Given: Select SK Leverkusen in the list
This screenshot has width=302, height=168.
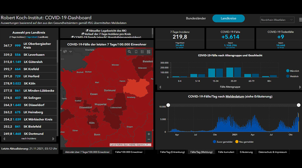Looking at the screenshot, I should click(28, 55).
